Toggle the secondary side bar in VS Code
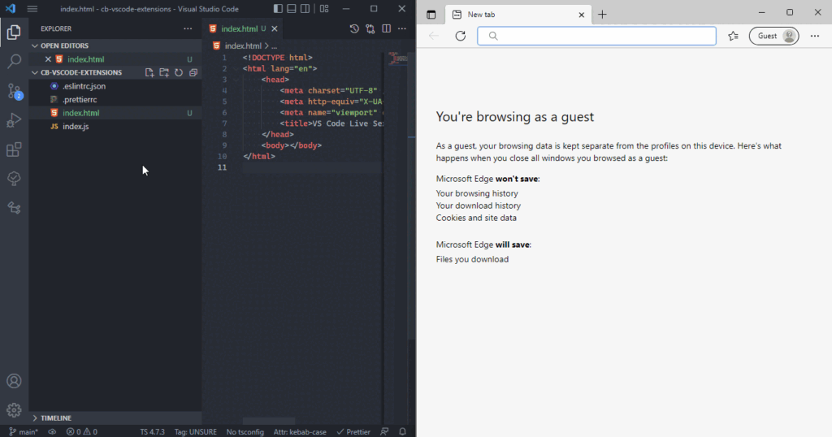The width and height of the screenshot is (832, 437). pos(305,8)
